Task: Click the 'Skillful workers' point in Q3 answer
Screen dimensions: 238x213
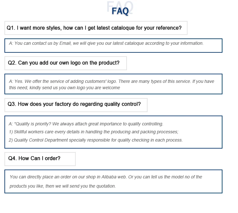Action: [94, 132]
